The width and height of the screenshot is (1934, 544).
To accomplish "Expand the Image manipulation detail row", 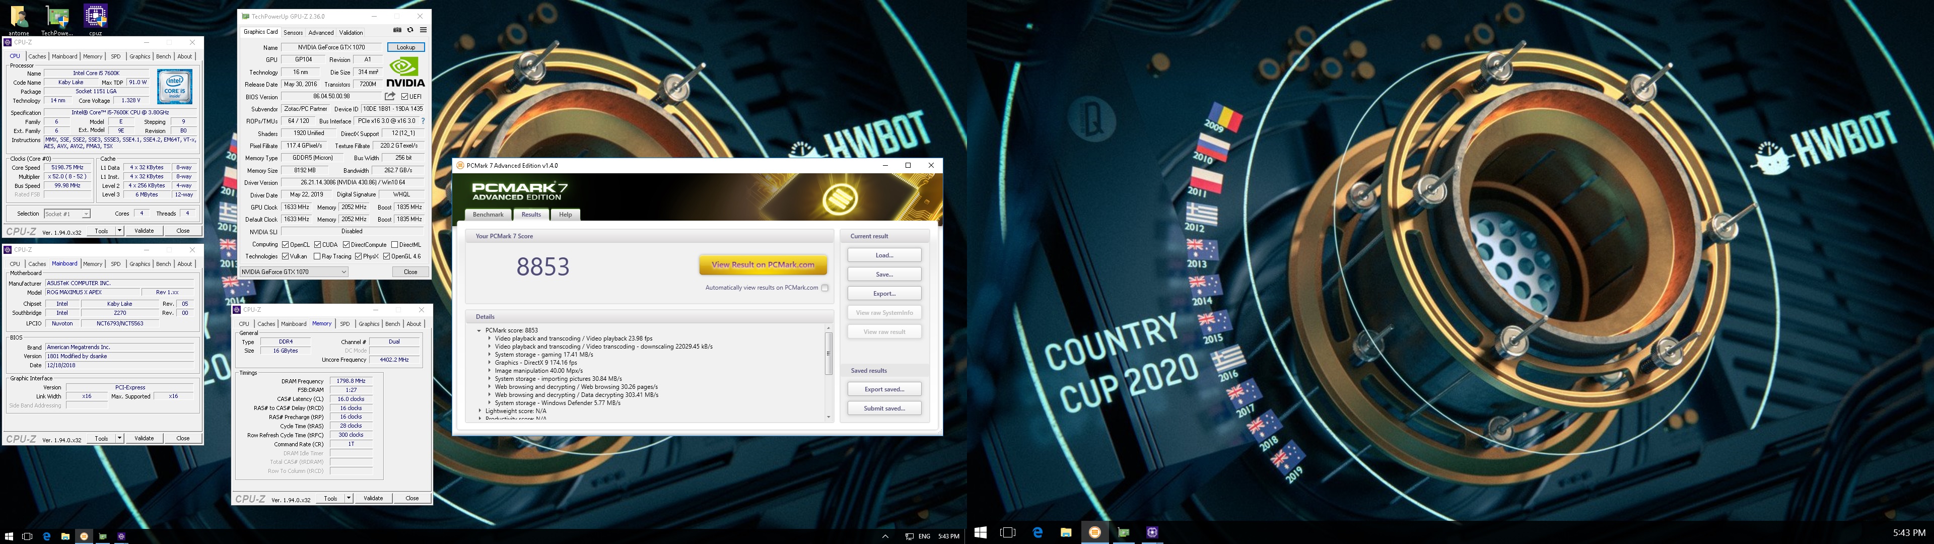I will point(489,370).
